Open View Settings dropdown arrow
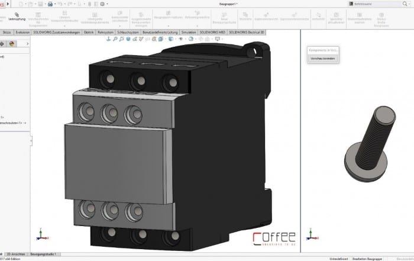The height and width of the screenshot is (261, 414). (222, 39)
